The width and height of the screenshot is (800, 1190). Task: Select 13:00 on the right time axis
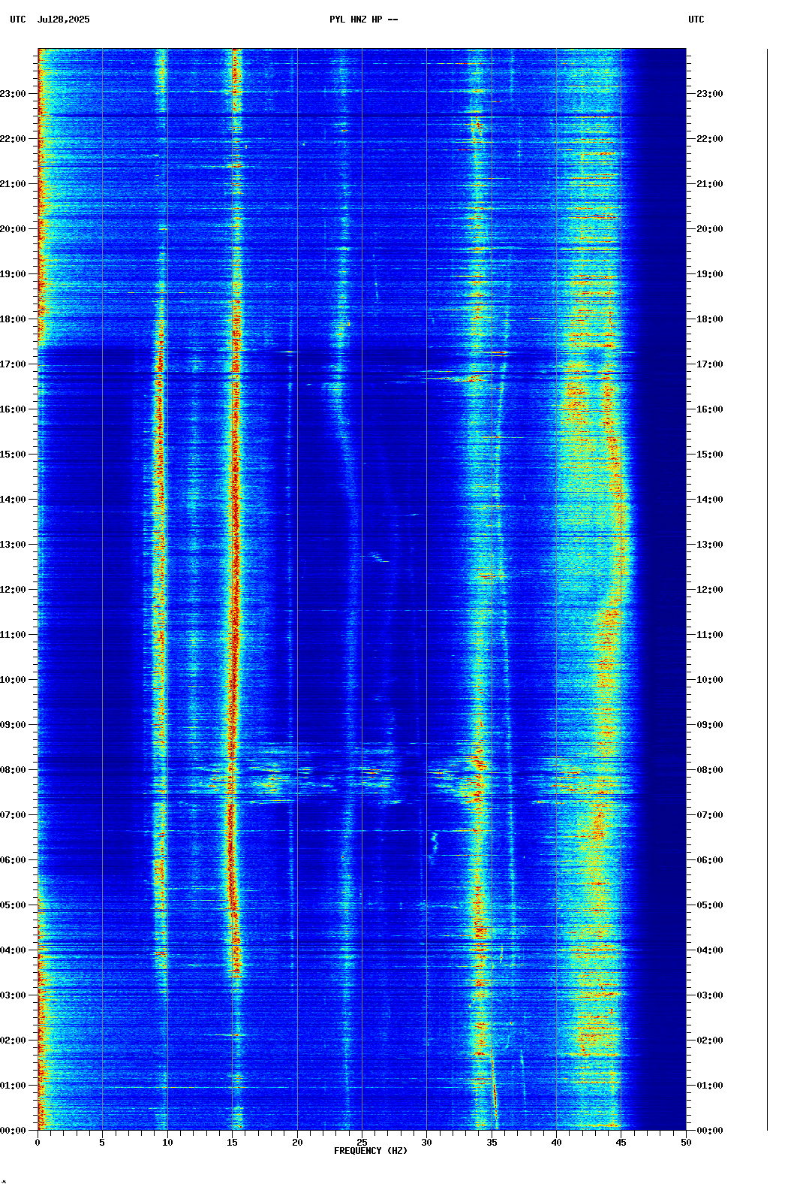(709, 545)
